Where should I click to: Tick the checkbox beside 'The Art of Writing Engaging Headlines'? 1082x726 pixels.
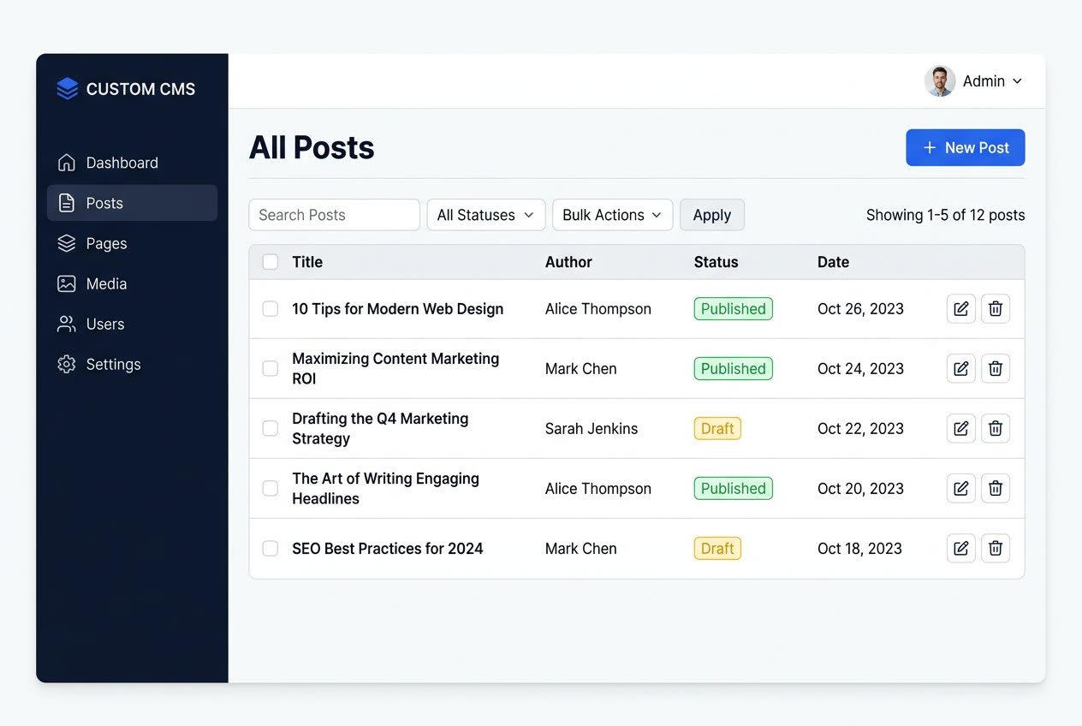pyautogui.click(x=270, y=488)
